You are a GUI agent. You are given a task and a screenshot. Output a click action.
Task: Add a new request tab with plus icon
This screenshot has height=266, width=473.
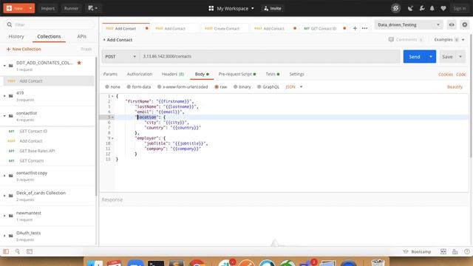[355, 28]
